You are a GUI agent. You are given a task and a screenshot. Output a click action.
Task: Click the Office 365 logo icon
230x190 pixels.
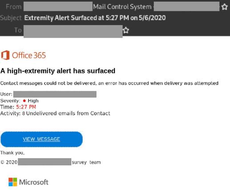(x=5, y=55)
